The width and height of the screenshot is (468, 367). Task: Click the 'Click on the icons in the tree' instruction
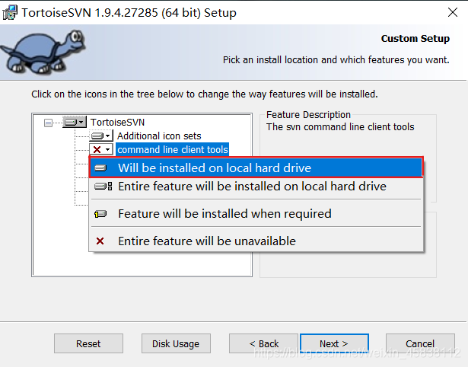205,94
